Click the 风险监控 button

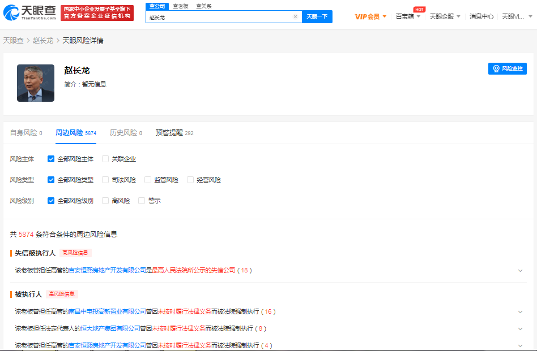[x=507, y=68]
